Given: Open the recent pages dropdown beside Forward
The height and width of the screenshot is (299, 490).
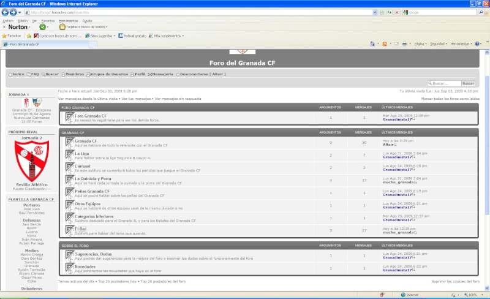Looking at the screenshot, I should pos(20,12).
